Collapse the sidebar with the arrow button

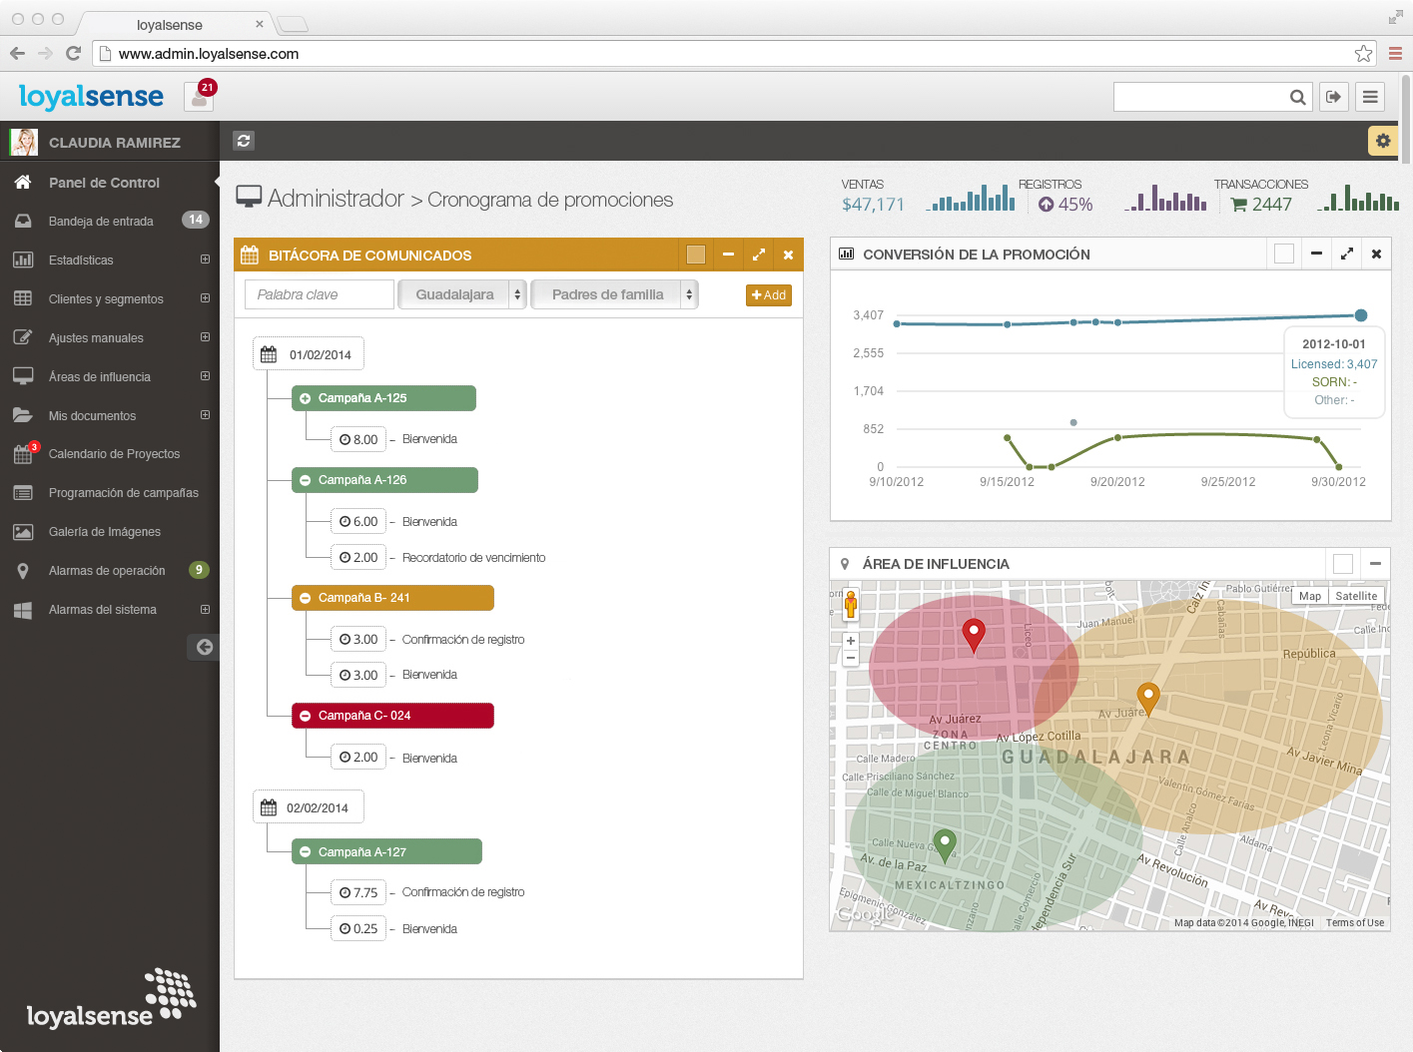click(204, 647)
